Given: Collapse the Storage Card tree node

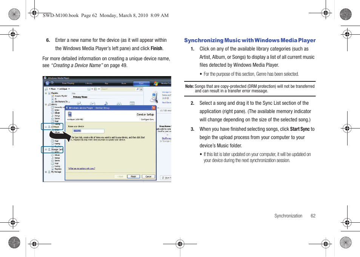Looking at the screenshot, I should point(46,149).
